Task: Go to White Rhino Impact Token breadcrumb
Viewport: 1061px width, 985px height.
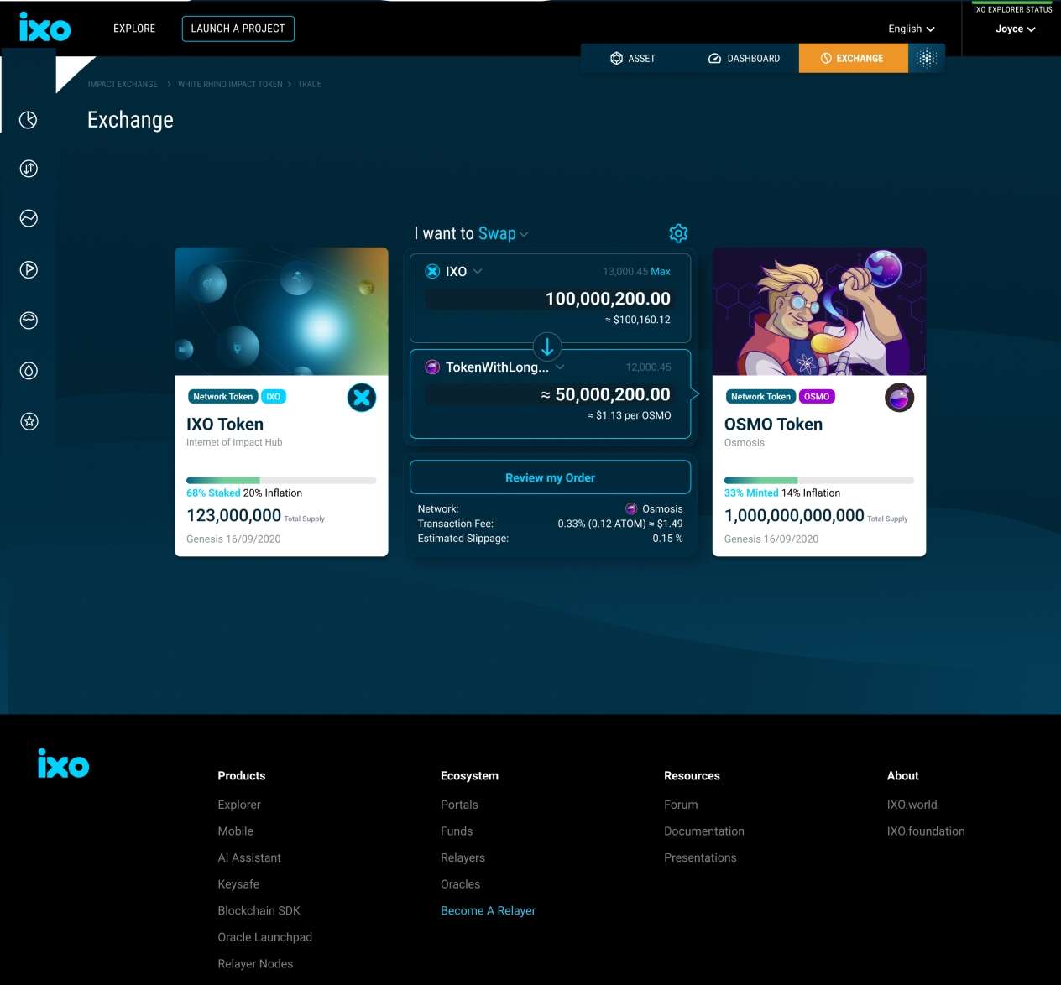Action: pos(230,84)
